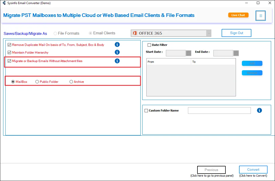Click info icon beside Maintain Folder Hierarchy
275x181 pixels.
click(x=117, y=52)
